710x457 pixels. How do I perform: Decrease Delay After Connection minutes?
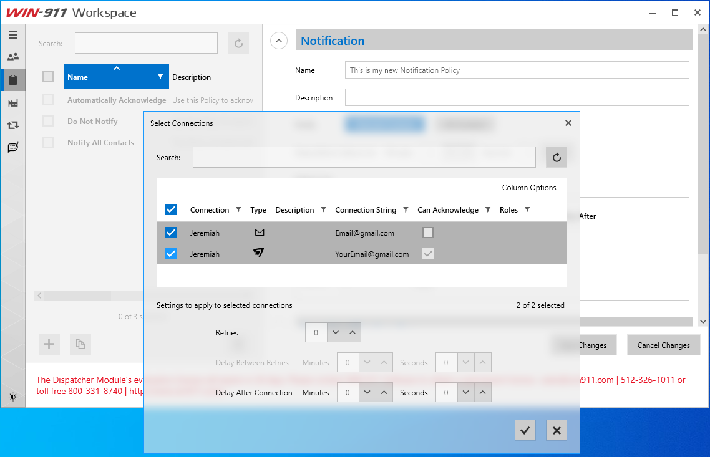(367, 392)
